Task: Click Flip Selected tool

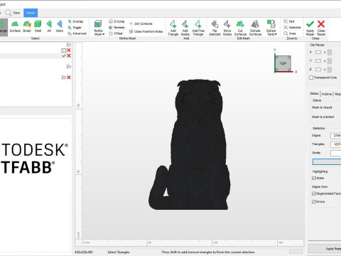Action: 215,28
